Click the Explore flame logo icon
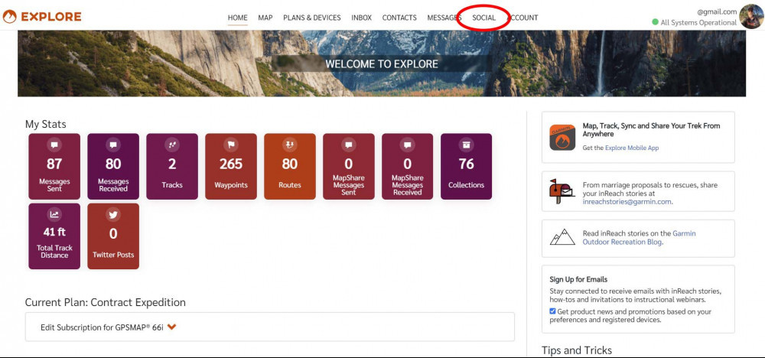The width and height of the screenshot is (765, 358). (x=10, y=17)
